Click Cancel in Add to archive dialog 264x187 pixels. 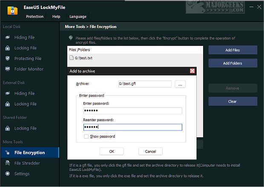click(x=150, y=151)
